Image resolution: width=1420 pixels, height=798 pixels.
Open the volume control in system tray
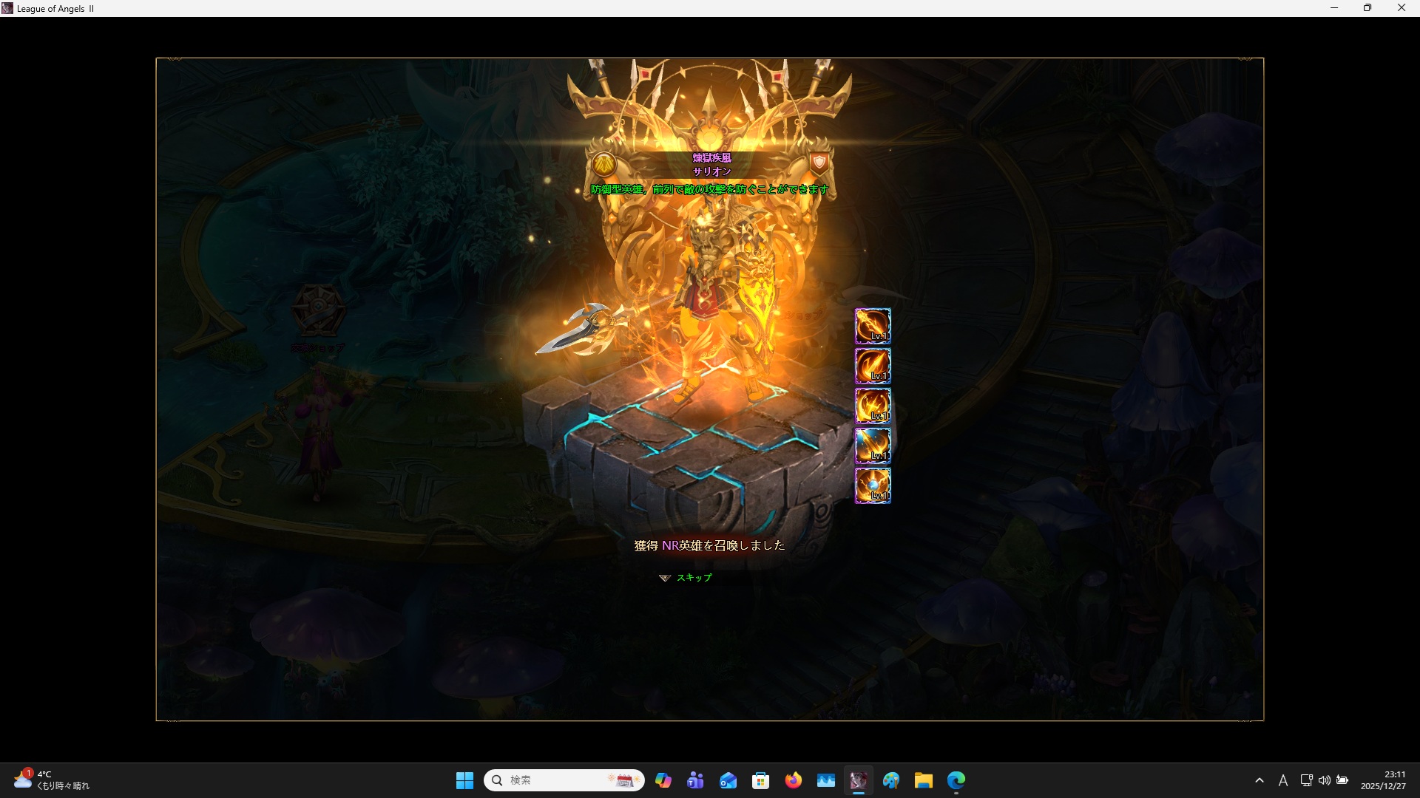[x=1325, y=780]
